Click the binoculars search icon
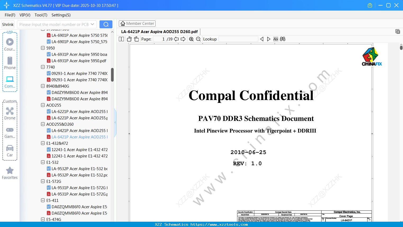The height and width of the screenshot is (227, 403). pyautogui.click(x=283, y=39)
